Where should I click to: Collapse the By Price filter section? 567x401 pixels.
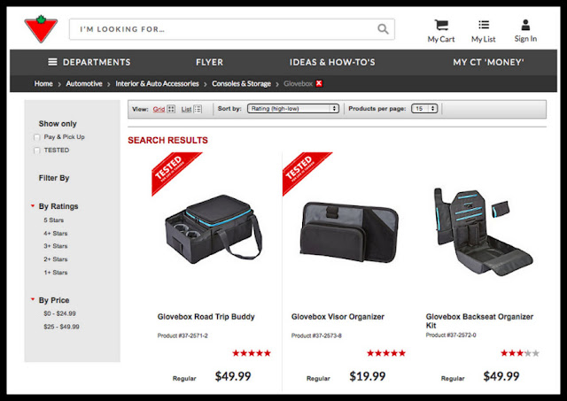point(33,299)
